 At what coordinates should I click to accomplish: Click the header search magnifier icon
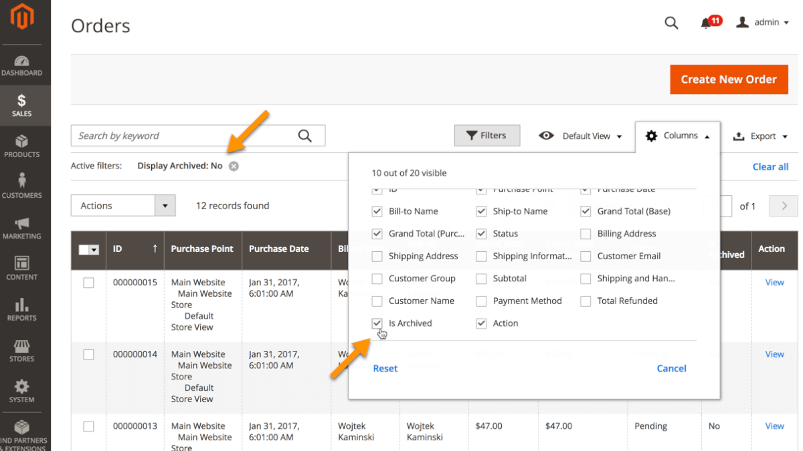(x=671, y=23)
